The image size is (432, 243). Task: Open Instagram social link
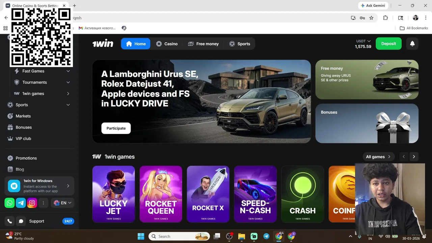pyautogui.click(x=32, y=203)
